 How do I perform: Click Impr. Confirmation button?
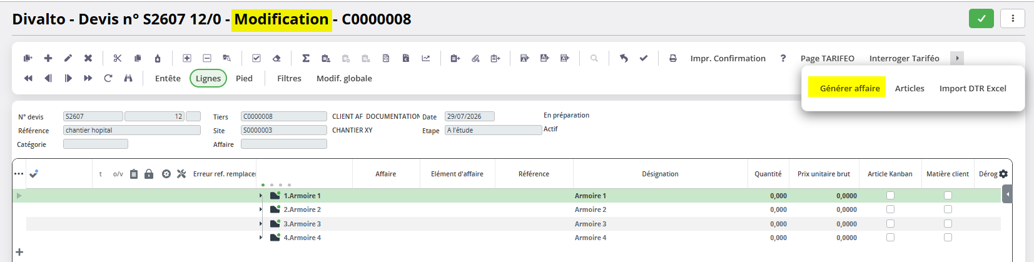click(x=727, y=58)
